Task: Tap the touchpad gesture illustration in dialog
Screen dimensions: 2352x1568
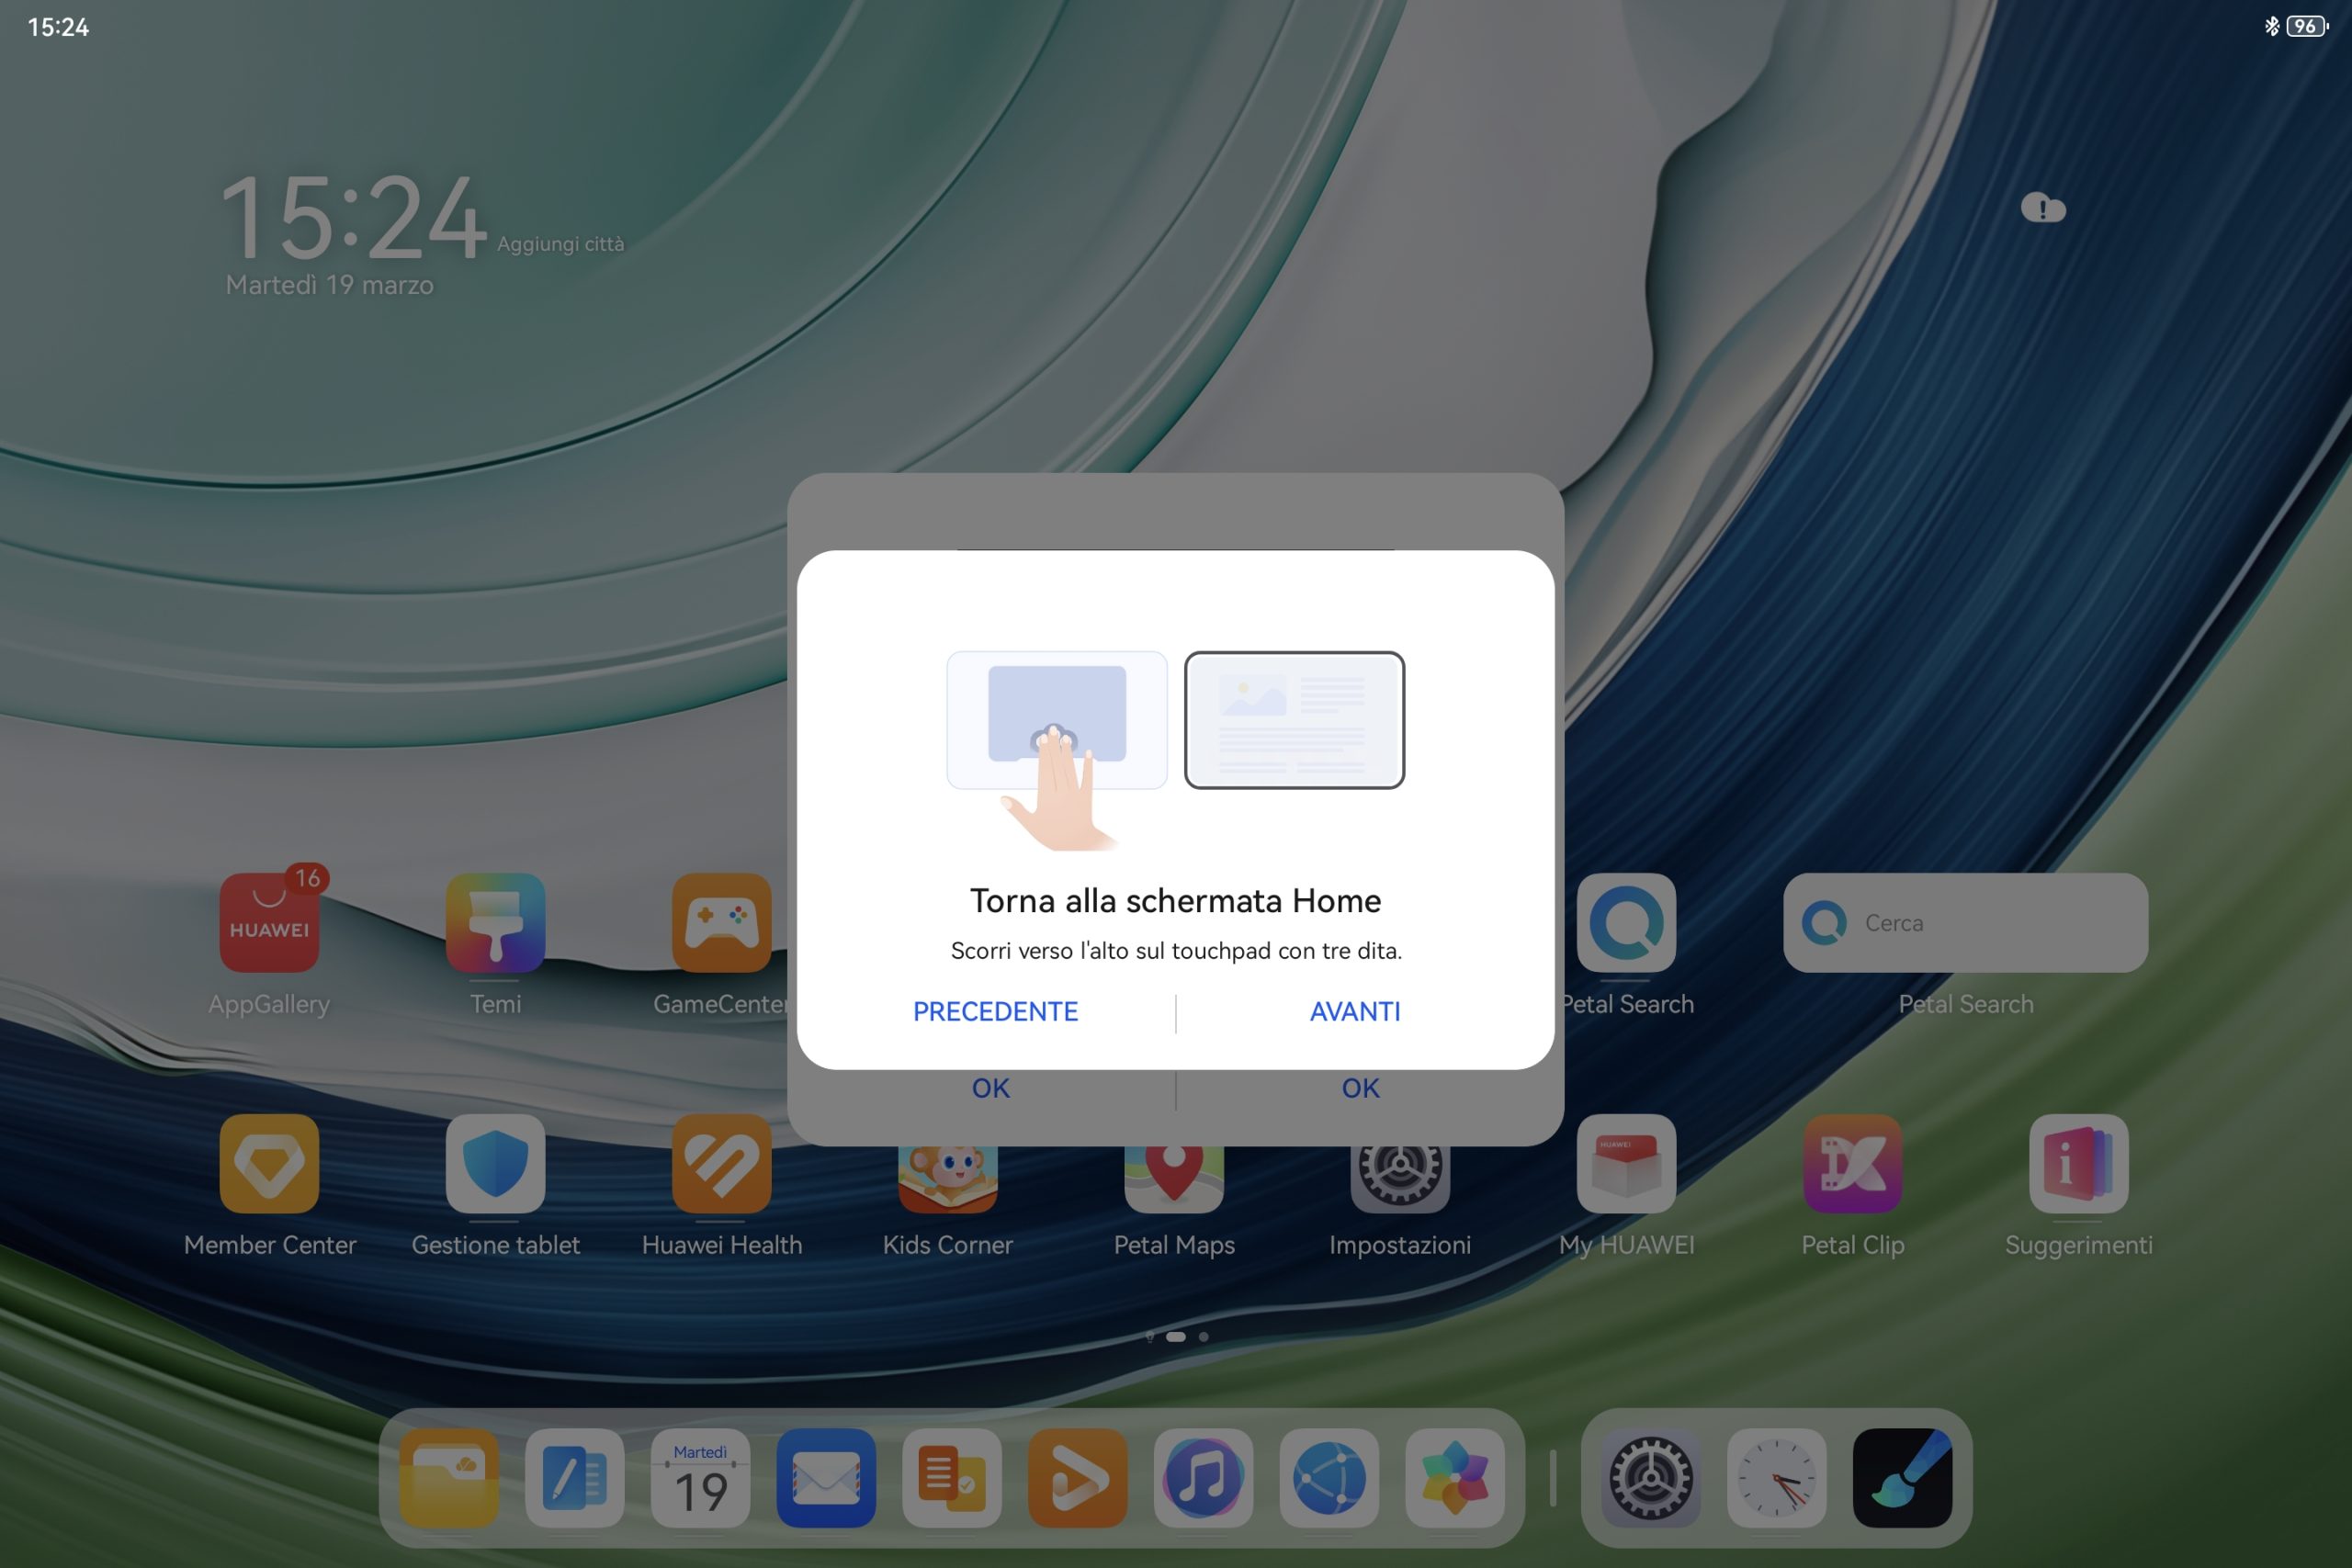Action: click(1057, 750)
